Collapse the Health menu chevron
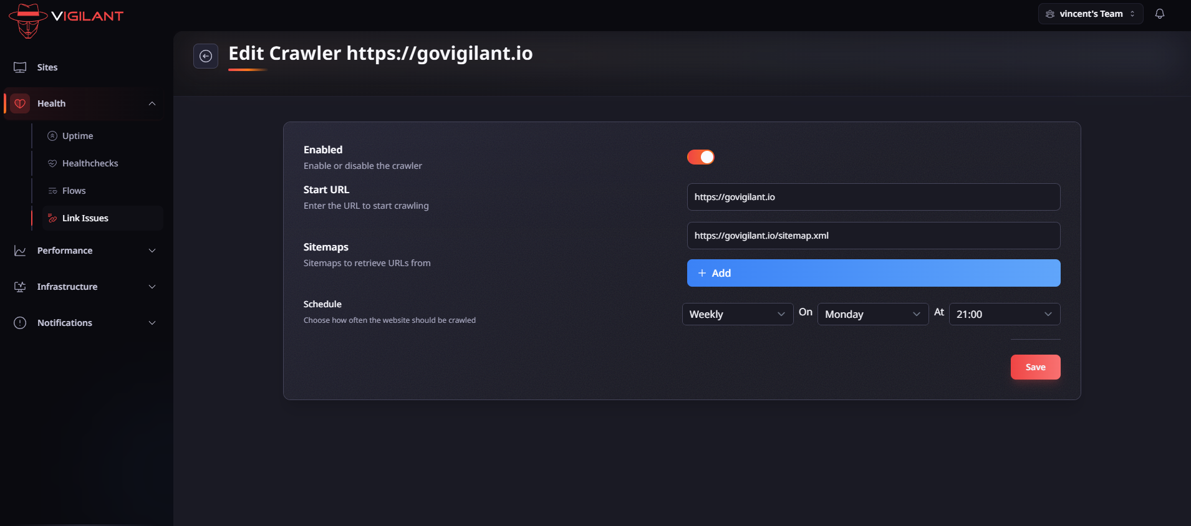This screenshot has width=1191, height=526. tap(152, 103)
